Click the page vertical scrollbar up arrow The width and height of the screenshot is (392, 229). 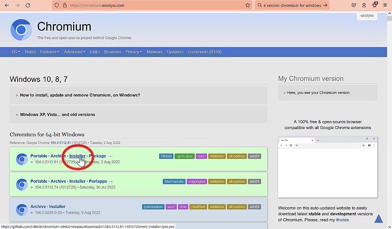(389, 13)
